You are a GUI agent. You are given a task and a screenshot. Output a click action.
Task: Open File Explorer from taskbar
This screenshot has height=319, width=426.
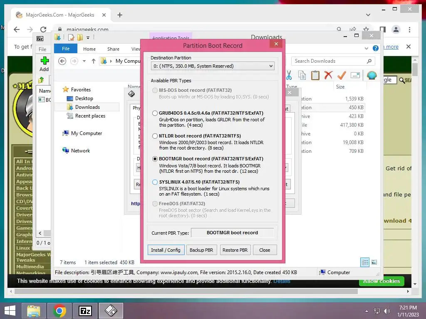(33, 311)
